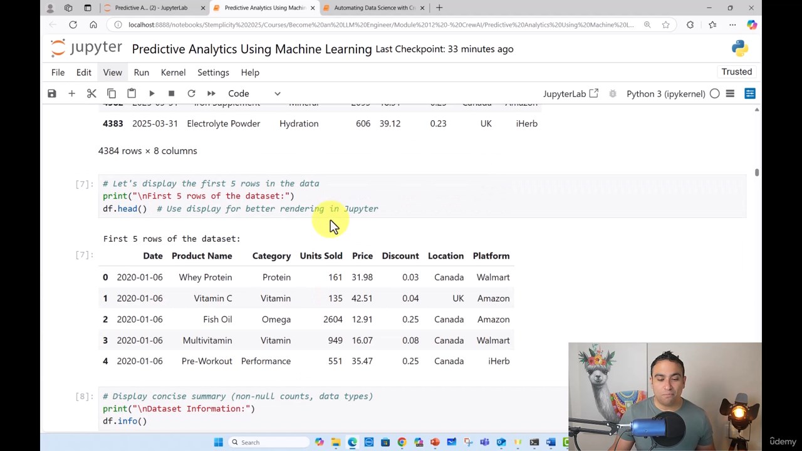The height and width of the screenshot is (451, 802).
Task: Click the browser address bar
Action: click(381, 24)
